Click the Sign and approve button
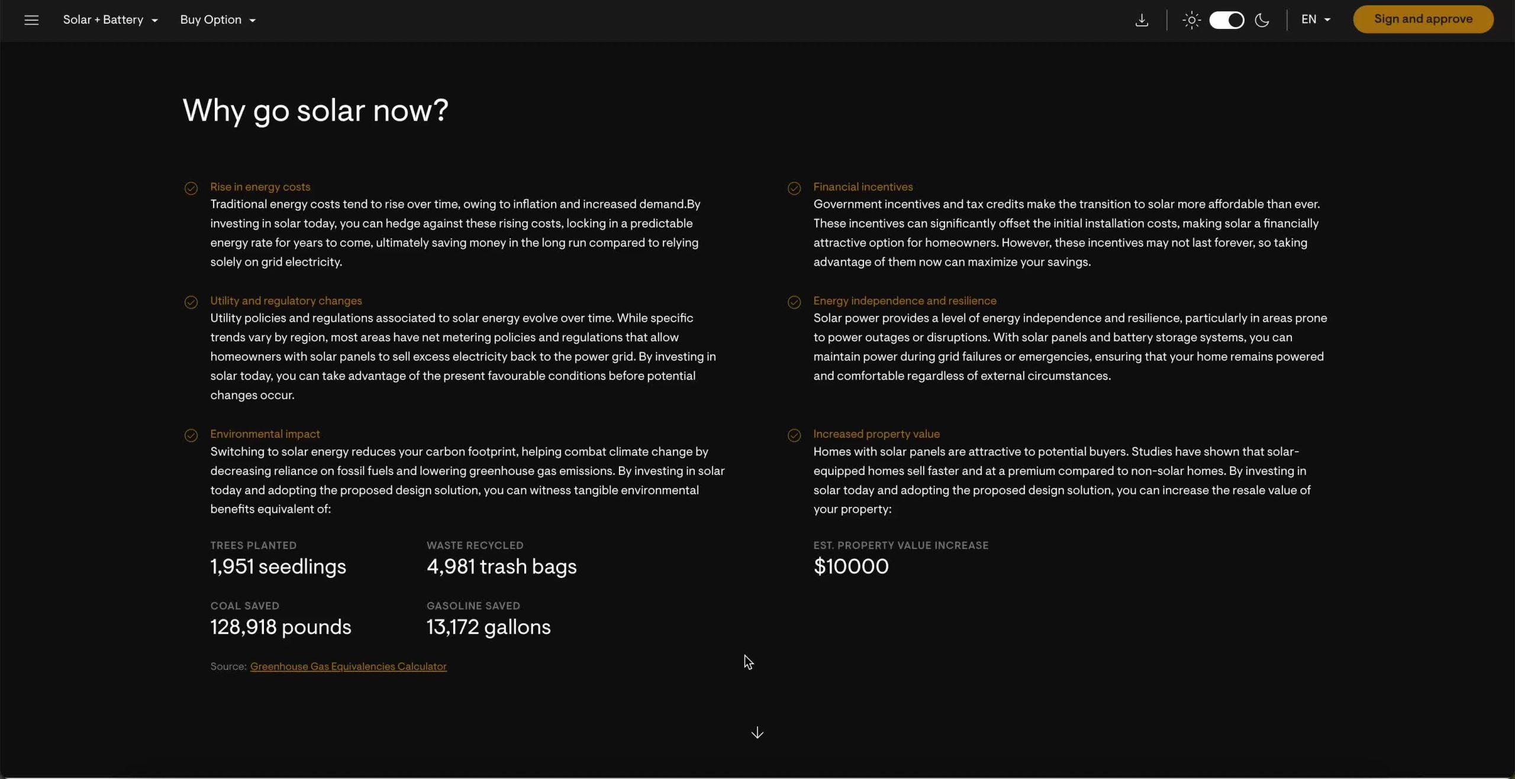This screenshot has width=1515, height=779. pos(1423,19)
